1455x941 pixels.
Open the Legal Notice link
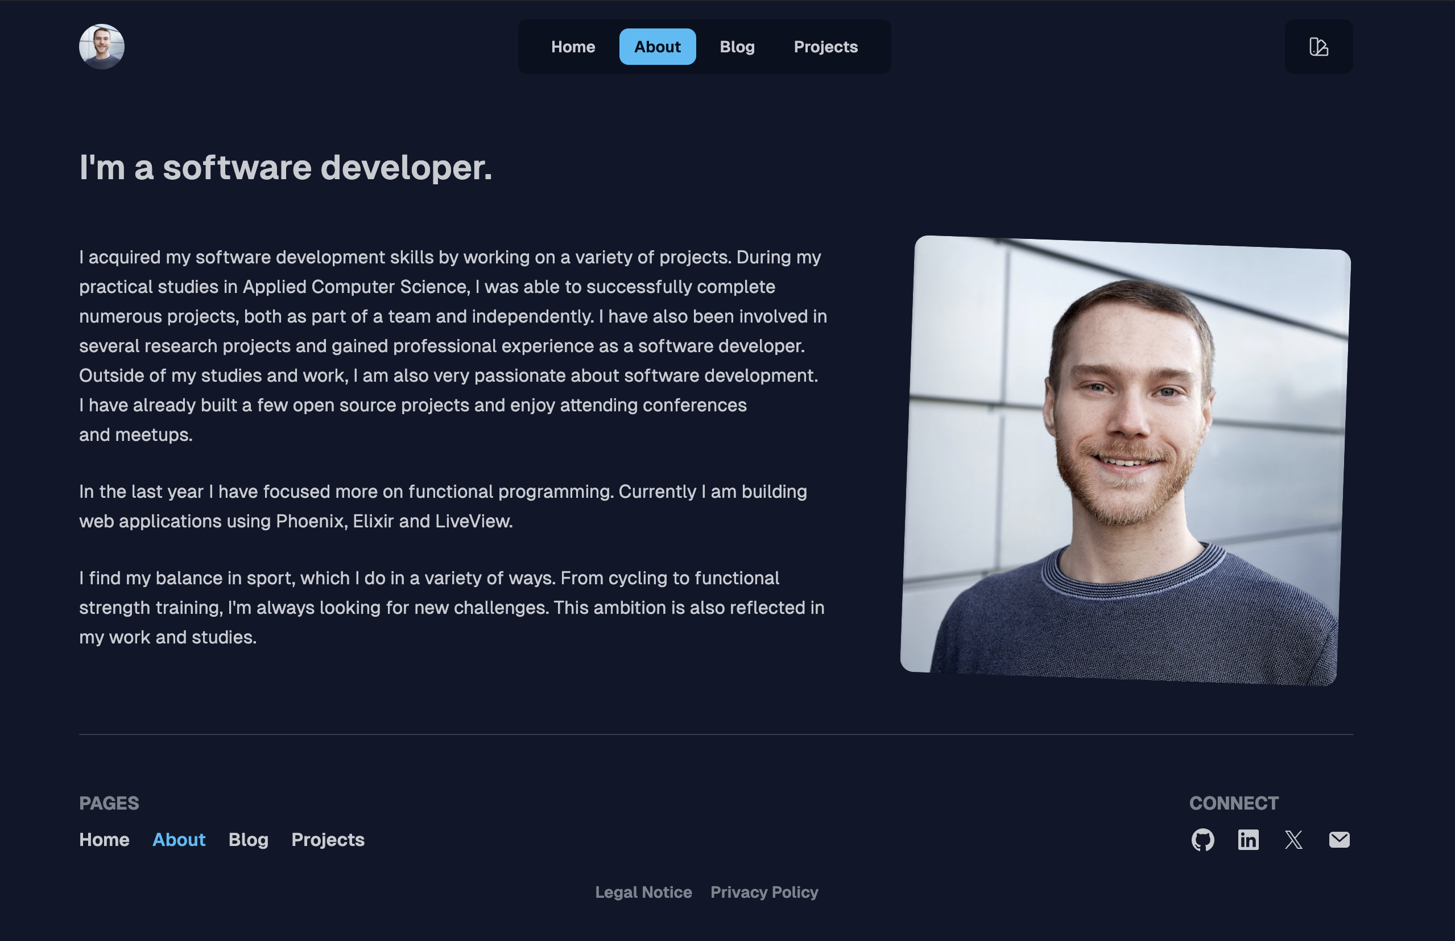(643, 892)
